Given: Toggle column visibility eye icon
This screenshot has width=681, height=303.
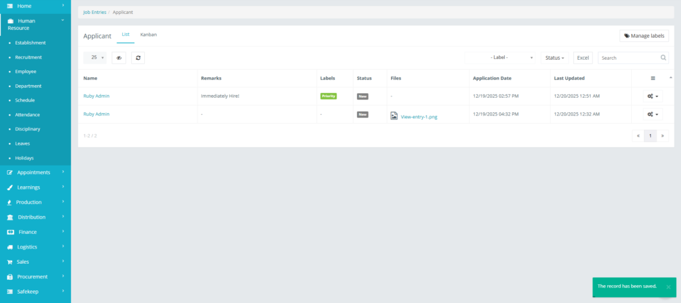Looking at the screenshot, I should (119, 58).
